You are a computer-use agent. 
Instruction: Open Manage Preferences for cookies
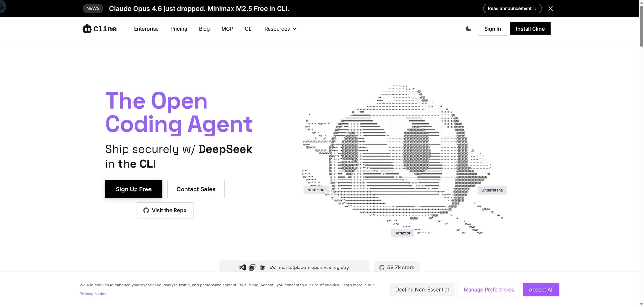488,290
